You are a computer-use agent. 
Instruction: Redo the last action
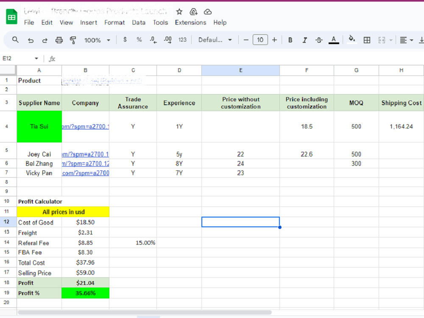point(45,40)
